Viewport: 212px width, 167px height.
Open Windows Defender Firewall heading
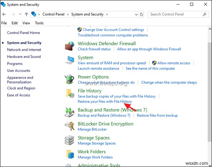[107, 44]
